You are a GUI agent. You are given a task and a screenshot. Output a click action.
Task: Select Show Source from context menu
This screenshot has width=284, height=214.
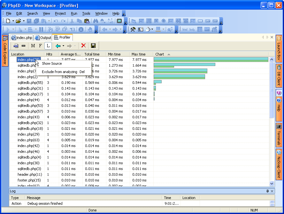[x=52, y=63]
